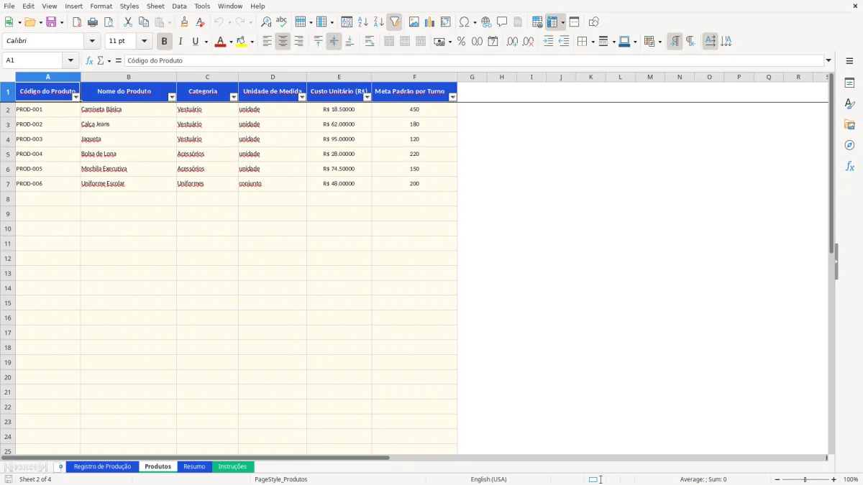Click the Print icon
This screenshot has height=485, width=863.
(93, 22)
